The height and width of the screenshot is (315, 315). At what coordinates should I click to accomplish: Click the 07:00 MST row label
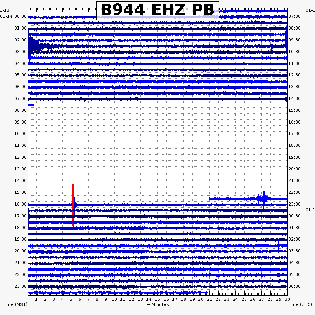[x=20, y=98]
